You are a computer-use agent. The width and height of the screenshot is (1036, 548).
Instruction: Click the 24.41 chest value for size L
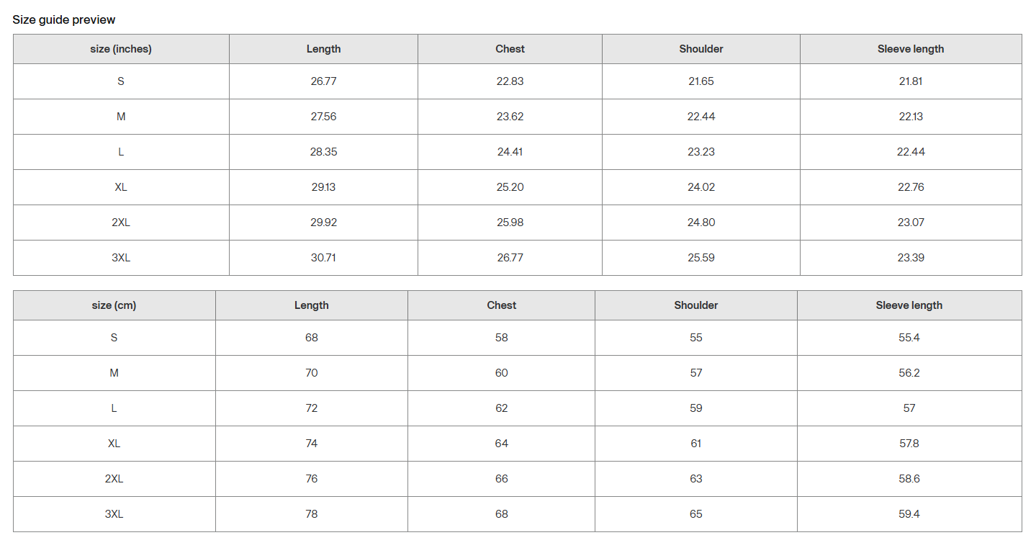(510, 152)
